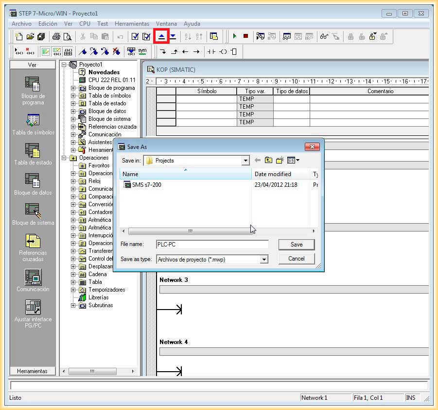
Task: Click the Print icon in the toolbar
Action: [x=56, y=36]
